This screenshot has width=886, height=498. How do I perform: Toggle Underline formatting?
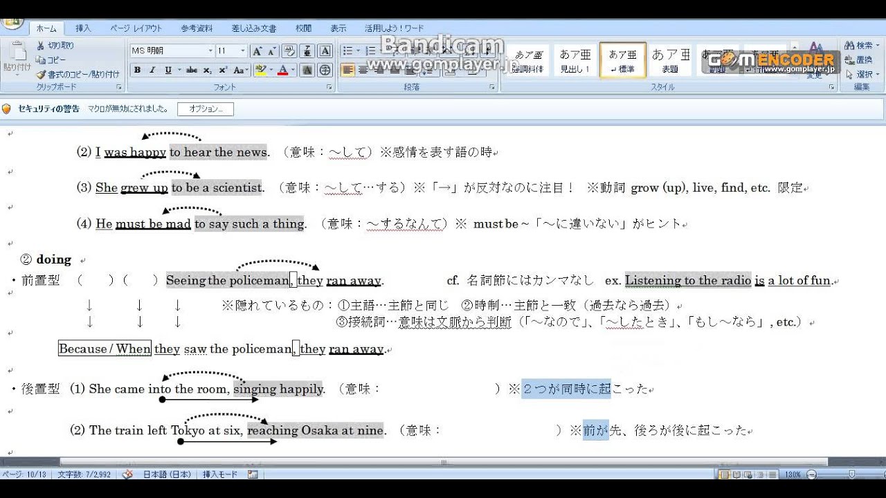click(168, 71)
